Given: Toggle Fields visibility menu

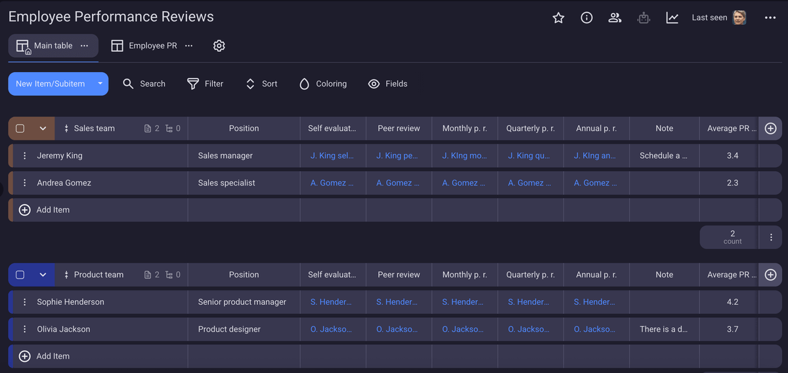Looking at the screenshot, I should [x=387, y=84].
